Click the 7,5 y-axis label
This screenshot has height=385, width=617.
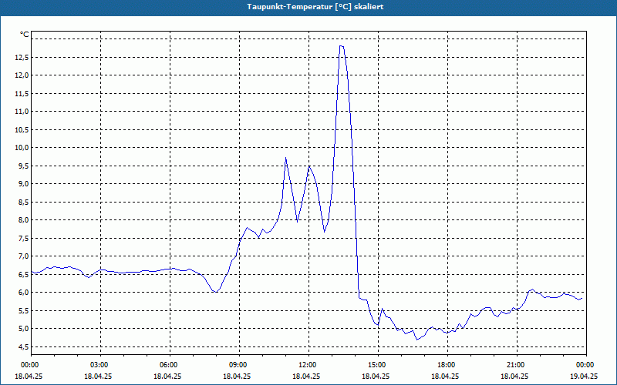[23, 238]
